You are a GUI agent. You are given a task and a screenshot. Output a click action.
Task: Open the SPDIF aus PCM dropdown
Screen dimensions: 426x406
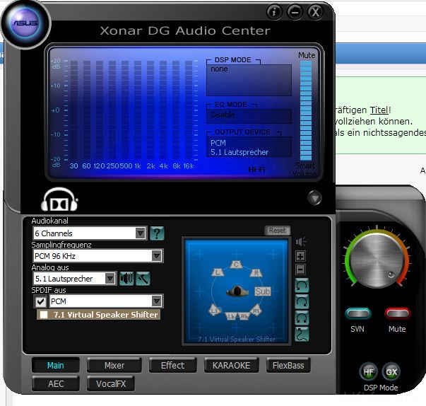106,301
